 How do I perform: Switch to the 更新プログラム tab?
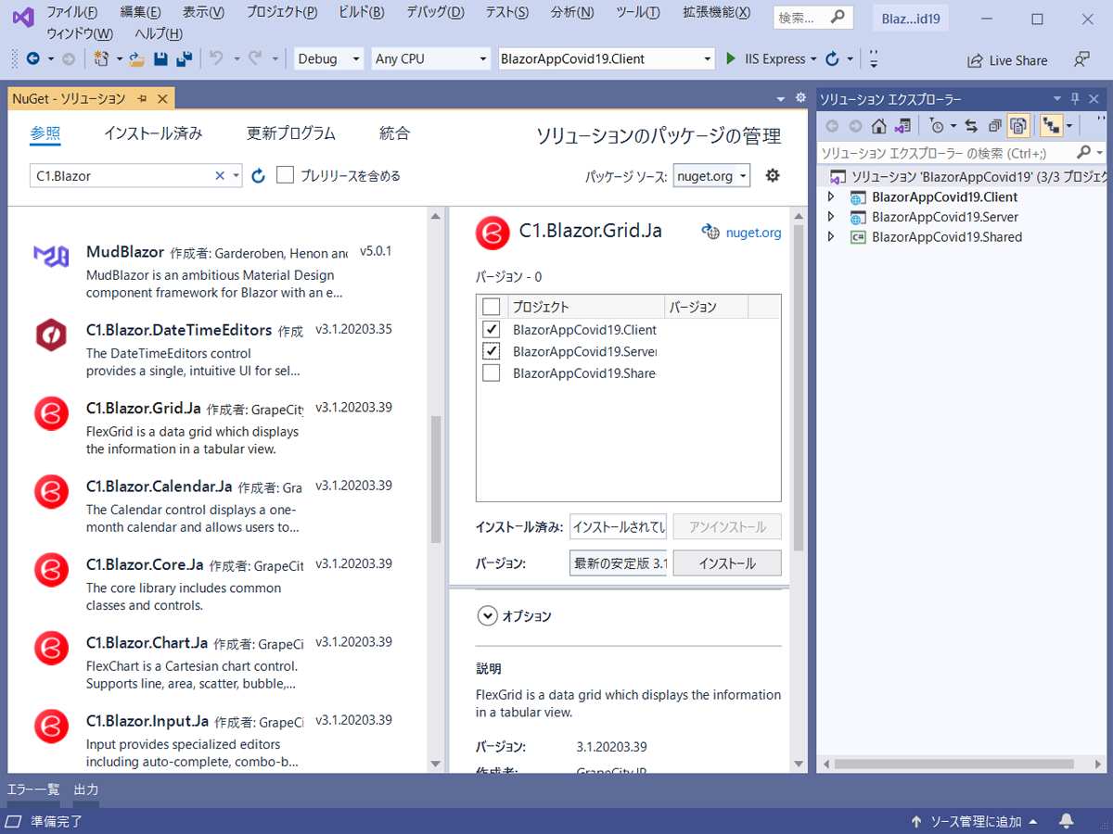(x=291, y=133)
